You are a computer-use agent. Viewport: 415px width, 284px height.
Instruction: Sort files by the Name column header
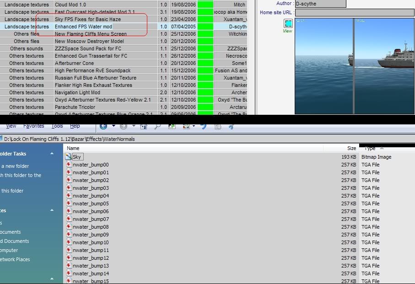pos(73,148)
